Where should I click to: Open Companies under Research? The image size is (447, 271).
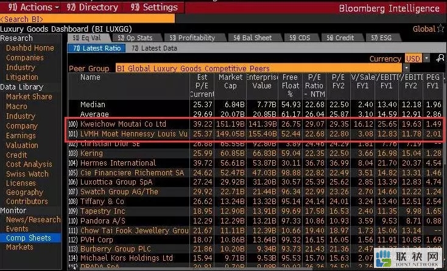tap(25, 58)
